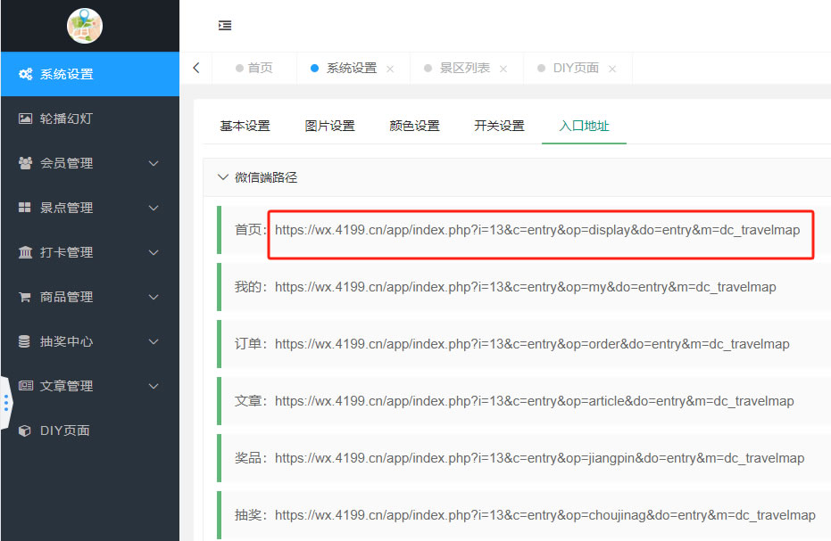Click the bank icon beside 打卡管理

(x=25, y=252)
